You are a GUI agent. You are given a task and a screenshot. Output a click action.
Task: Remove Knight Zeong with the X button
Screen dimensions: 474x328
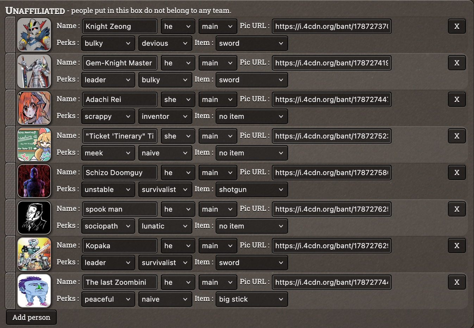[457, 26]
